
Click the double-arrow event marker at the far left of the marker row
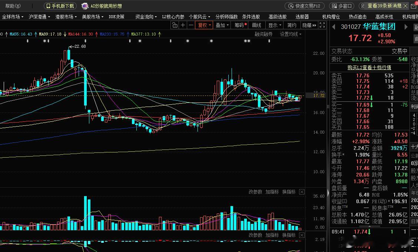[28, 41]
